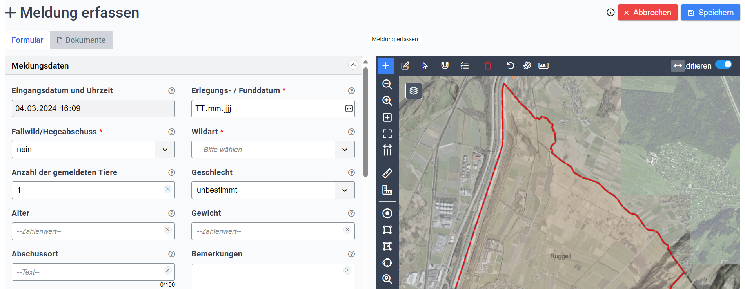The image size is (745, 289).
Task: Click the fullscreen extent brackets icon
Action: pyautogui.click(x=387, y=134)
